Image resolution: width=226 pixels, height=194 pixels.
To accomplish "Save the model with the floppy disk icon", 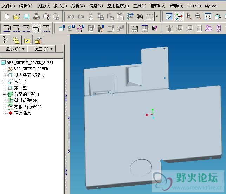I will pos(26,17).
